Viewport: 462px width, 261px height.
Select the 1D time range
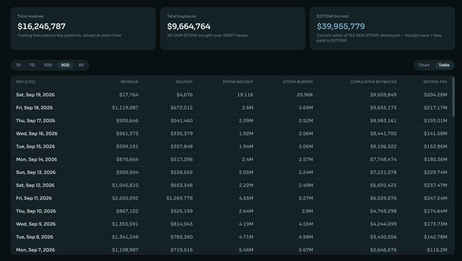tap(18, 65)
